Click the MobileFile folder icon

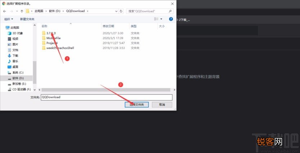(44, 38)
